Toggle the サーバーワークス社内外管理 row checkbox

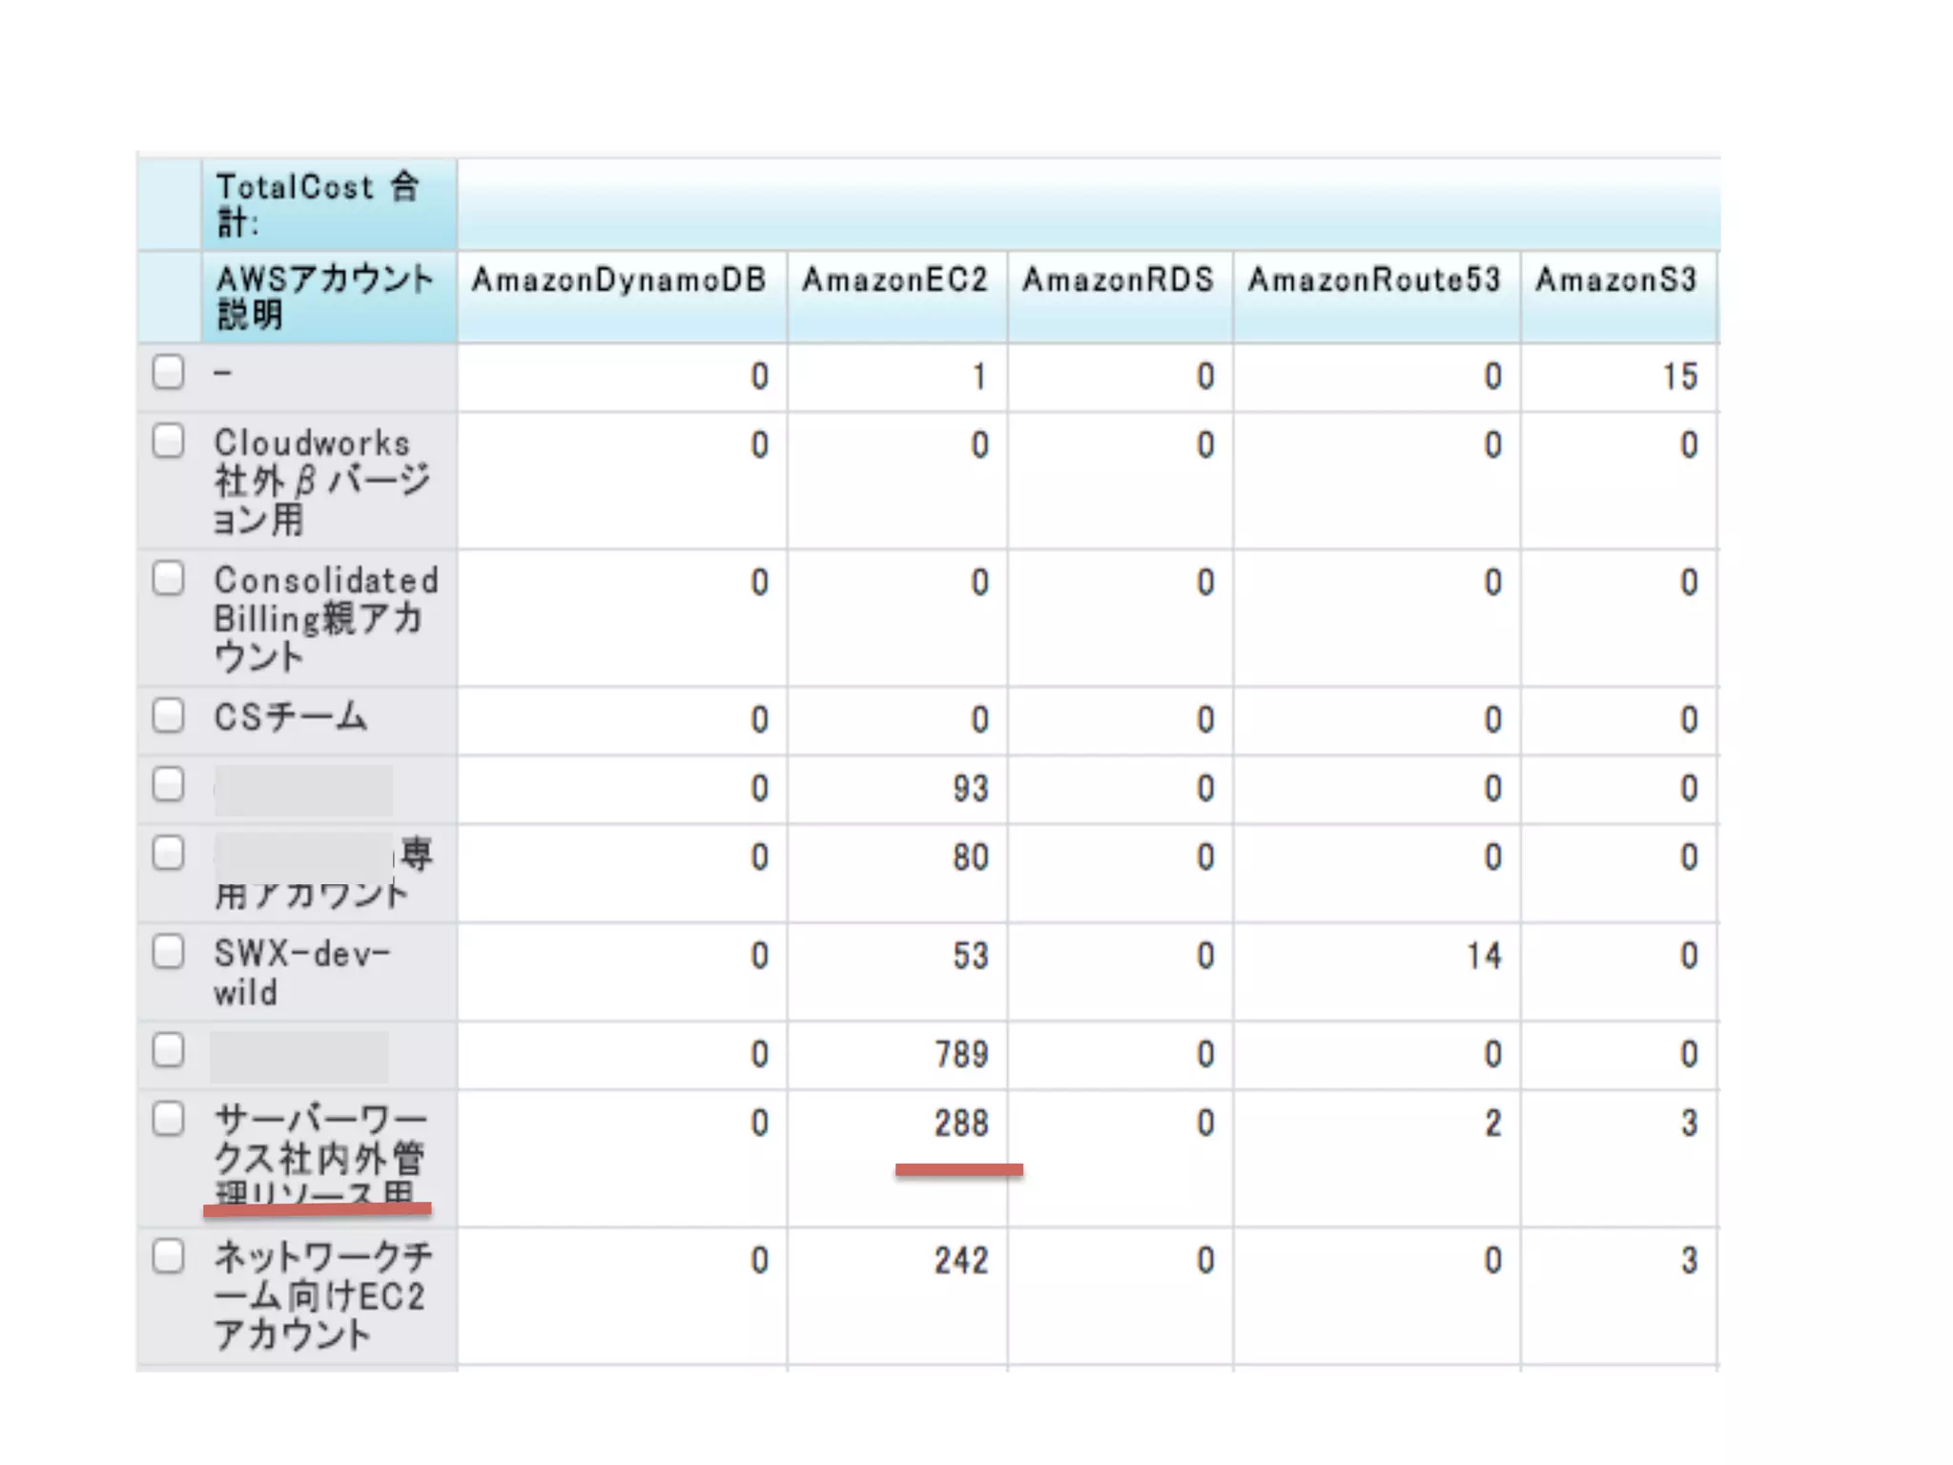[x=169, y=1119]
